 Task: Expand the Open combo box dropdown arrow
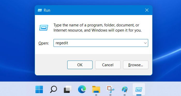point(145,43)
